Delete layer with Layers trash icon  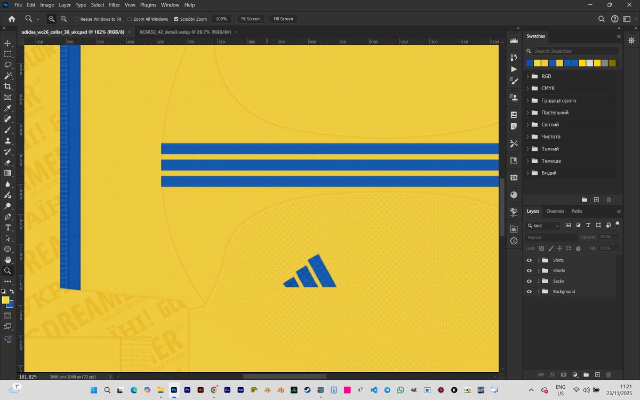click(609, 375)
